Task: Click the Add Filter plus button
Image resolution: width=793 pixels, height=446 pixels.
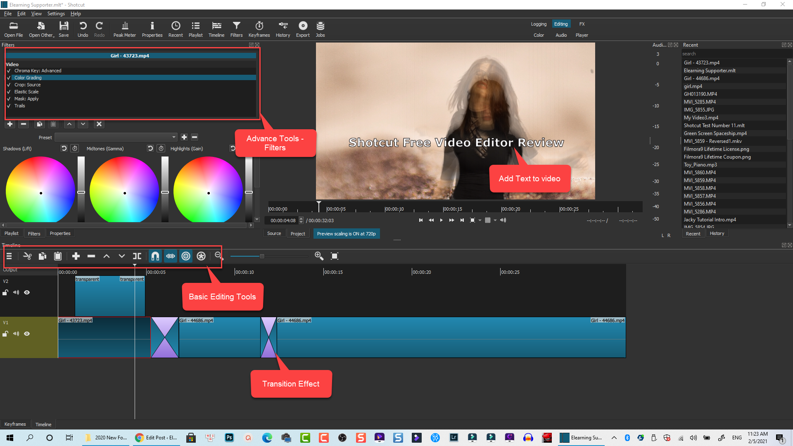Action: coord(10,124)
